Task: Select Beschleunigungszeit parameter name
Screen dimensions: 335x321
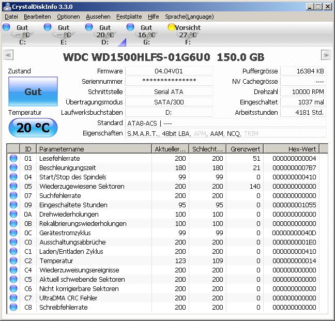Action: [x=68, y=168]
